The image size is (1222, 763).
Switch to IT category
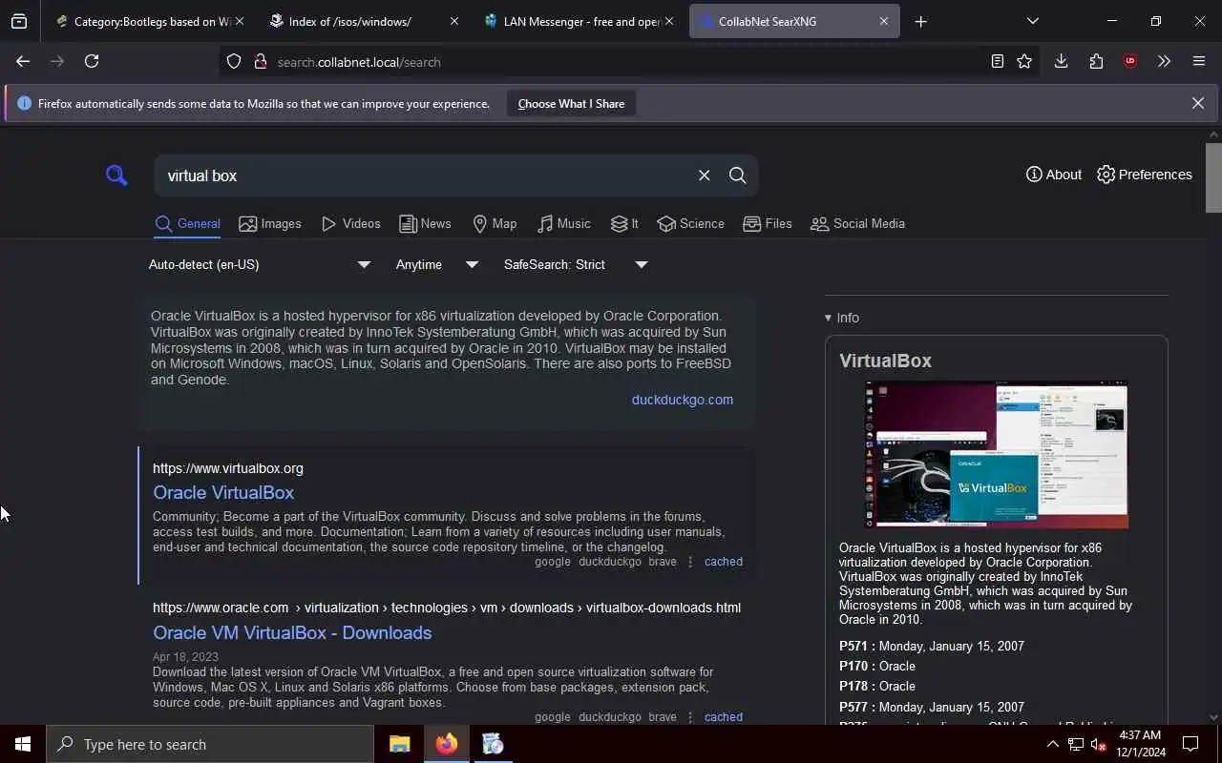pyautogui.click(x=624, y=224)
